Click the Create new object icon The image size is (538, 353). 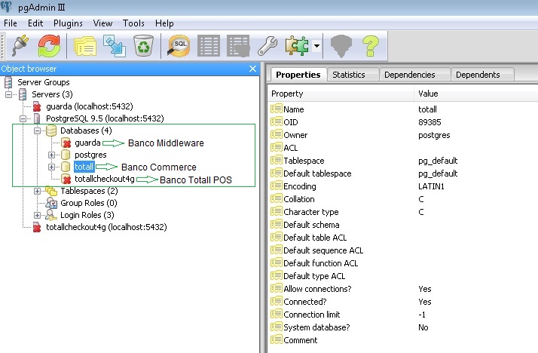[x=115, y=46]
